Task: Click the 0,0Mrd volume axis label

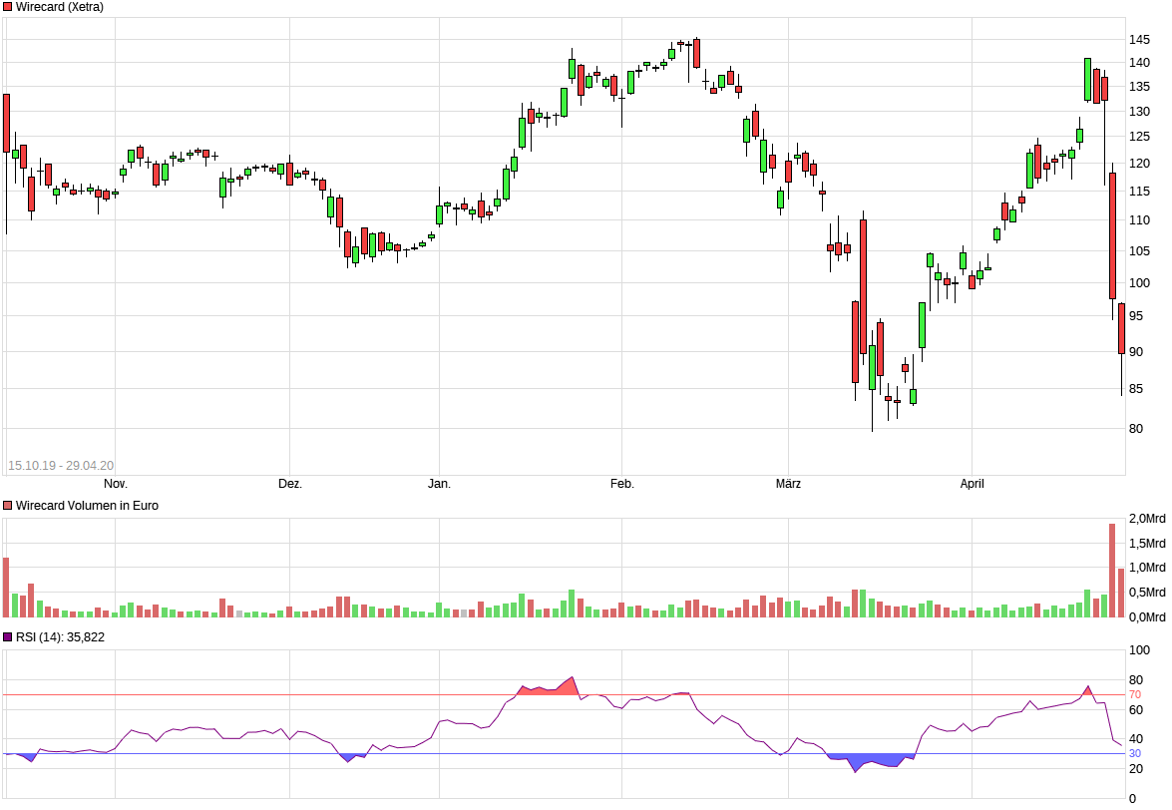Action: [1147, 617]
